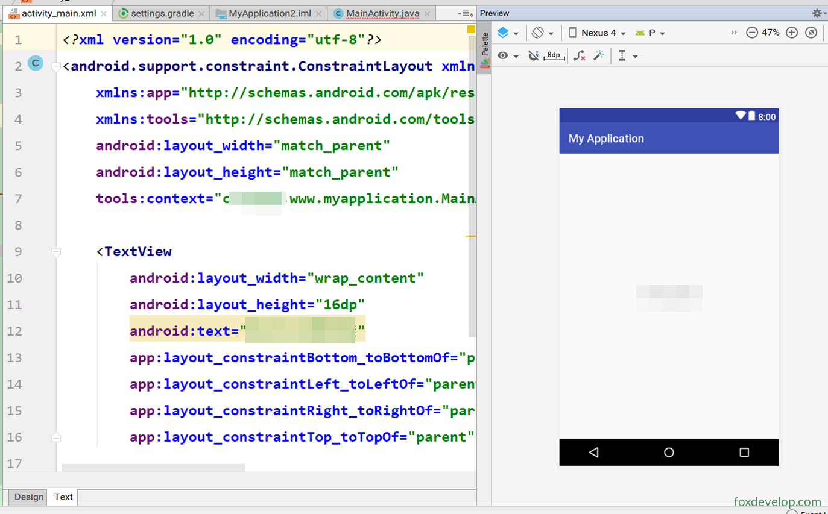Click the horizontal scrollbar under the code editor
The image size is (828, 514).
[x=153, y=468]
